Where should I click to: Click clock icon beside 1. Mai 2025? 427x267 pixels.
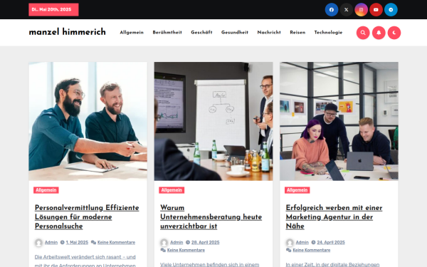click(x=63, y=242)
